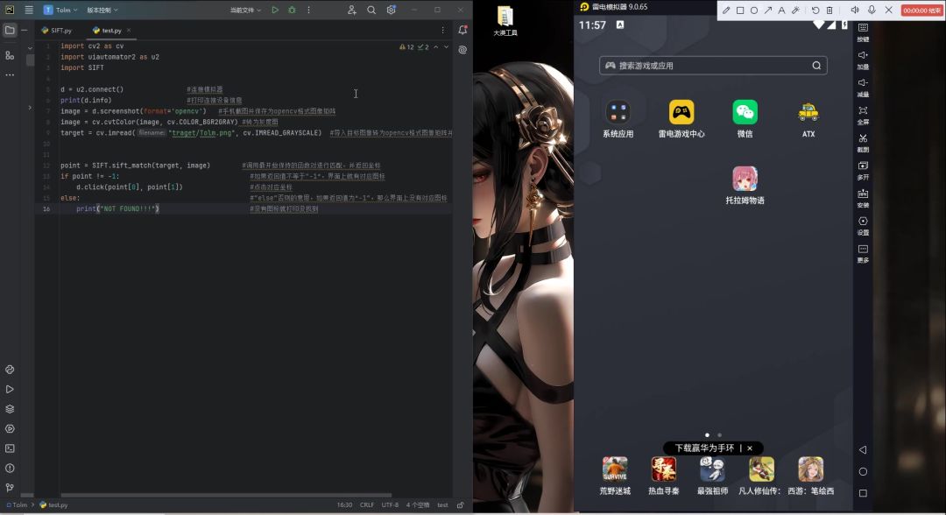Stop recording with the red 结束 button

pyautogui.click(x=921, y=11)
